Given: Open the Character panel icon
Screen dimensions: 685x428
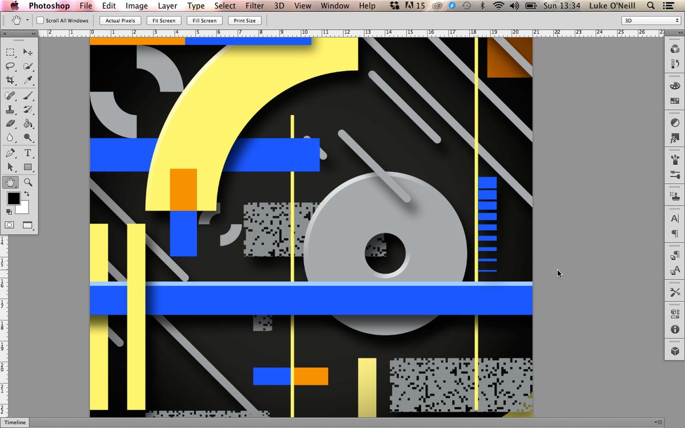Looking at the screenshot, I should (675, 219).
